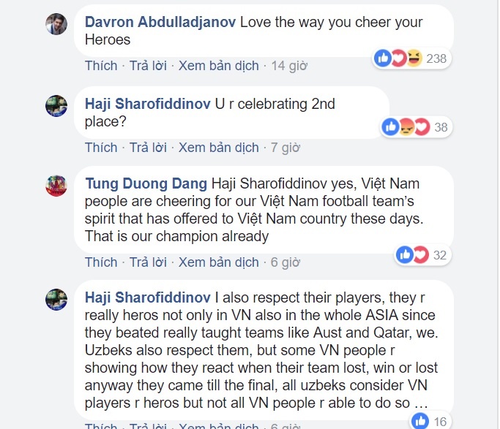Click Trả lời under Davron's comment

(x=149, y=66)
